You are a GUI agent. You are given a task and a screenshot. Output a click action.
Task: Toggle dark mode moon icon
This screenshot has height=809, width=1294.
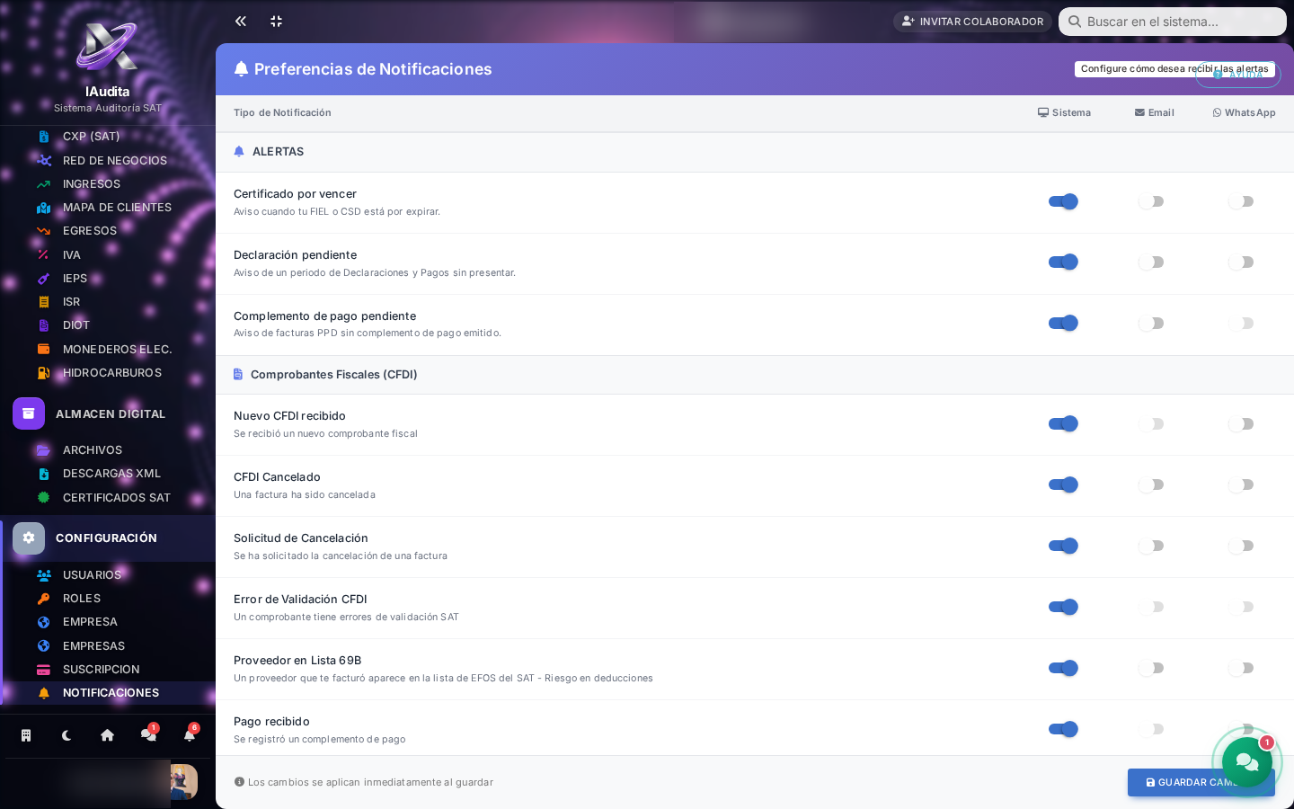click(66, 735)
